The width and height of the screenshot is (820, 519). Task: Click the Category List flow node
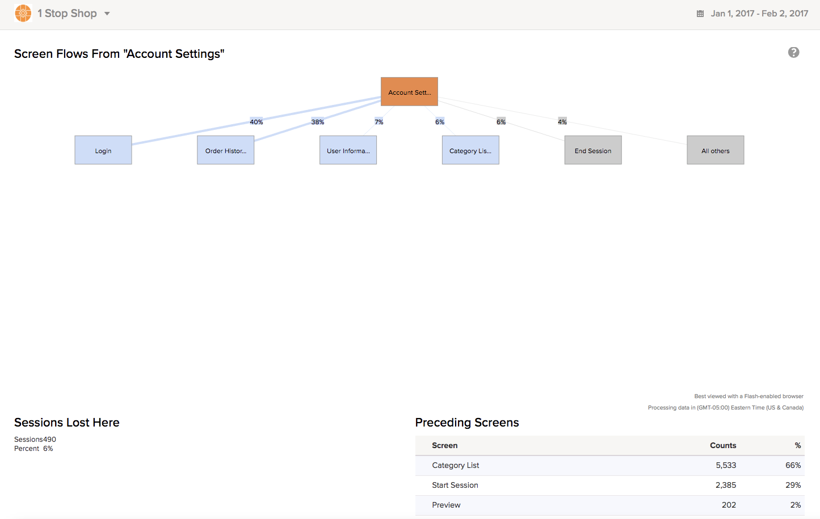(x=470, y=150)
